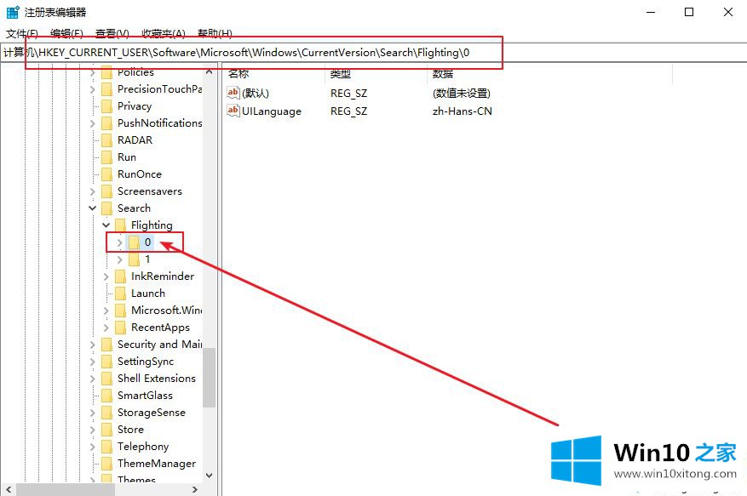The image size is (747, 496).
Task: Expand the Security and Maintenance key
Action: 93,345
